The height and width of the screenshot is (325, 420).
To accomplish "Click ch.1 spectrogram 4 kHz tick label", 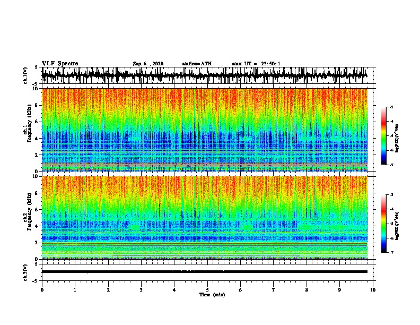I will (x=37, y=139).
